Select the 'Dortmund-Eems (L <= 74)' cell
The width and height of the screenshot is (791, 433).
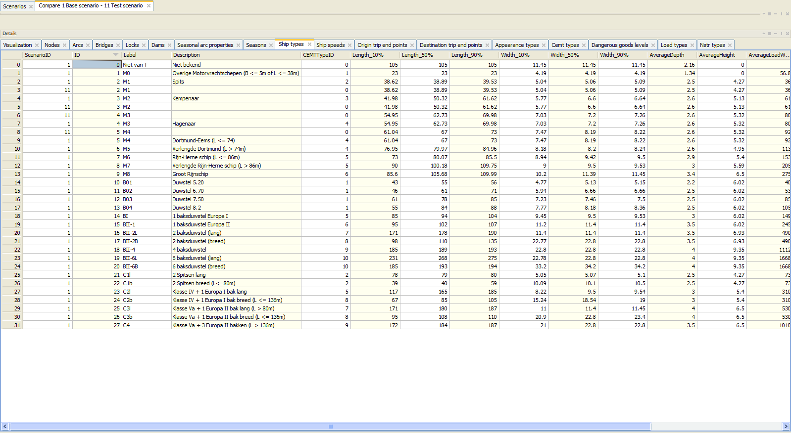click(236, 140)
